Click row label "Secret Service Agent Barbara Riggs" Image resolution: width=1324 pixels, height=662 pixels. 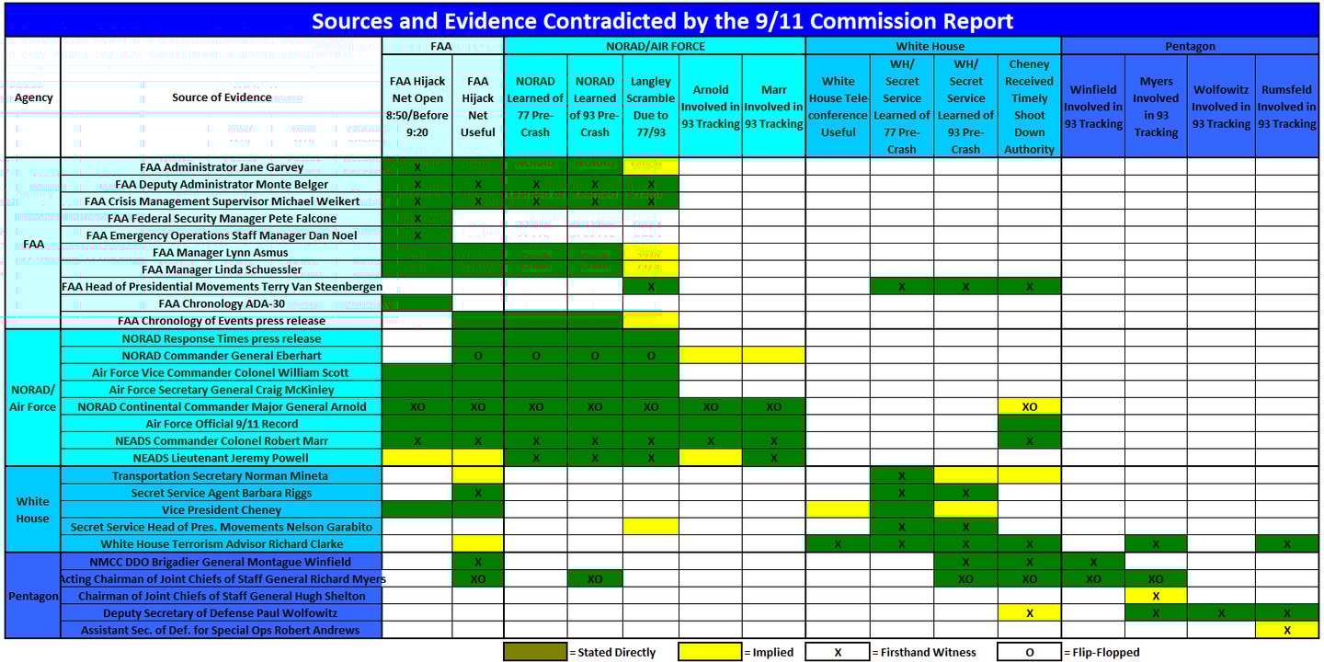(222, 493)
